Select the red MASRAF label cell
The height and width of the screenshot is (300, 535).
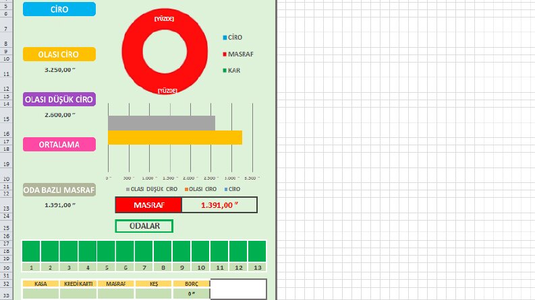click(x=149, y=204)
